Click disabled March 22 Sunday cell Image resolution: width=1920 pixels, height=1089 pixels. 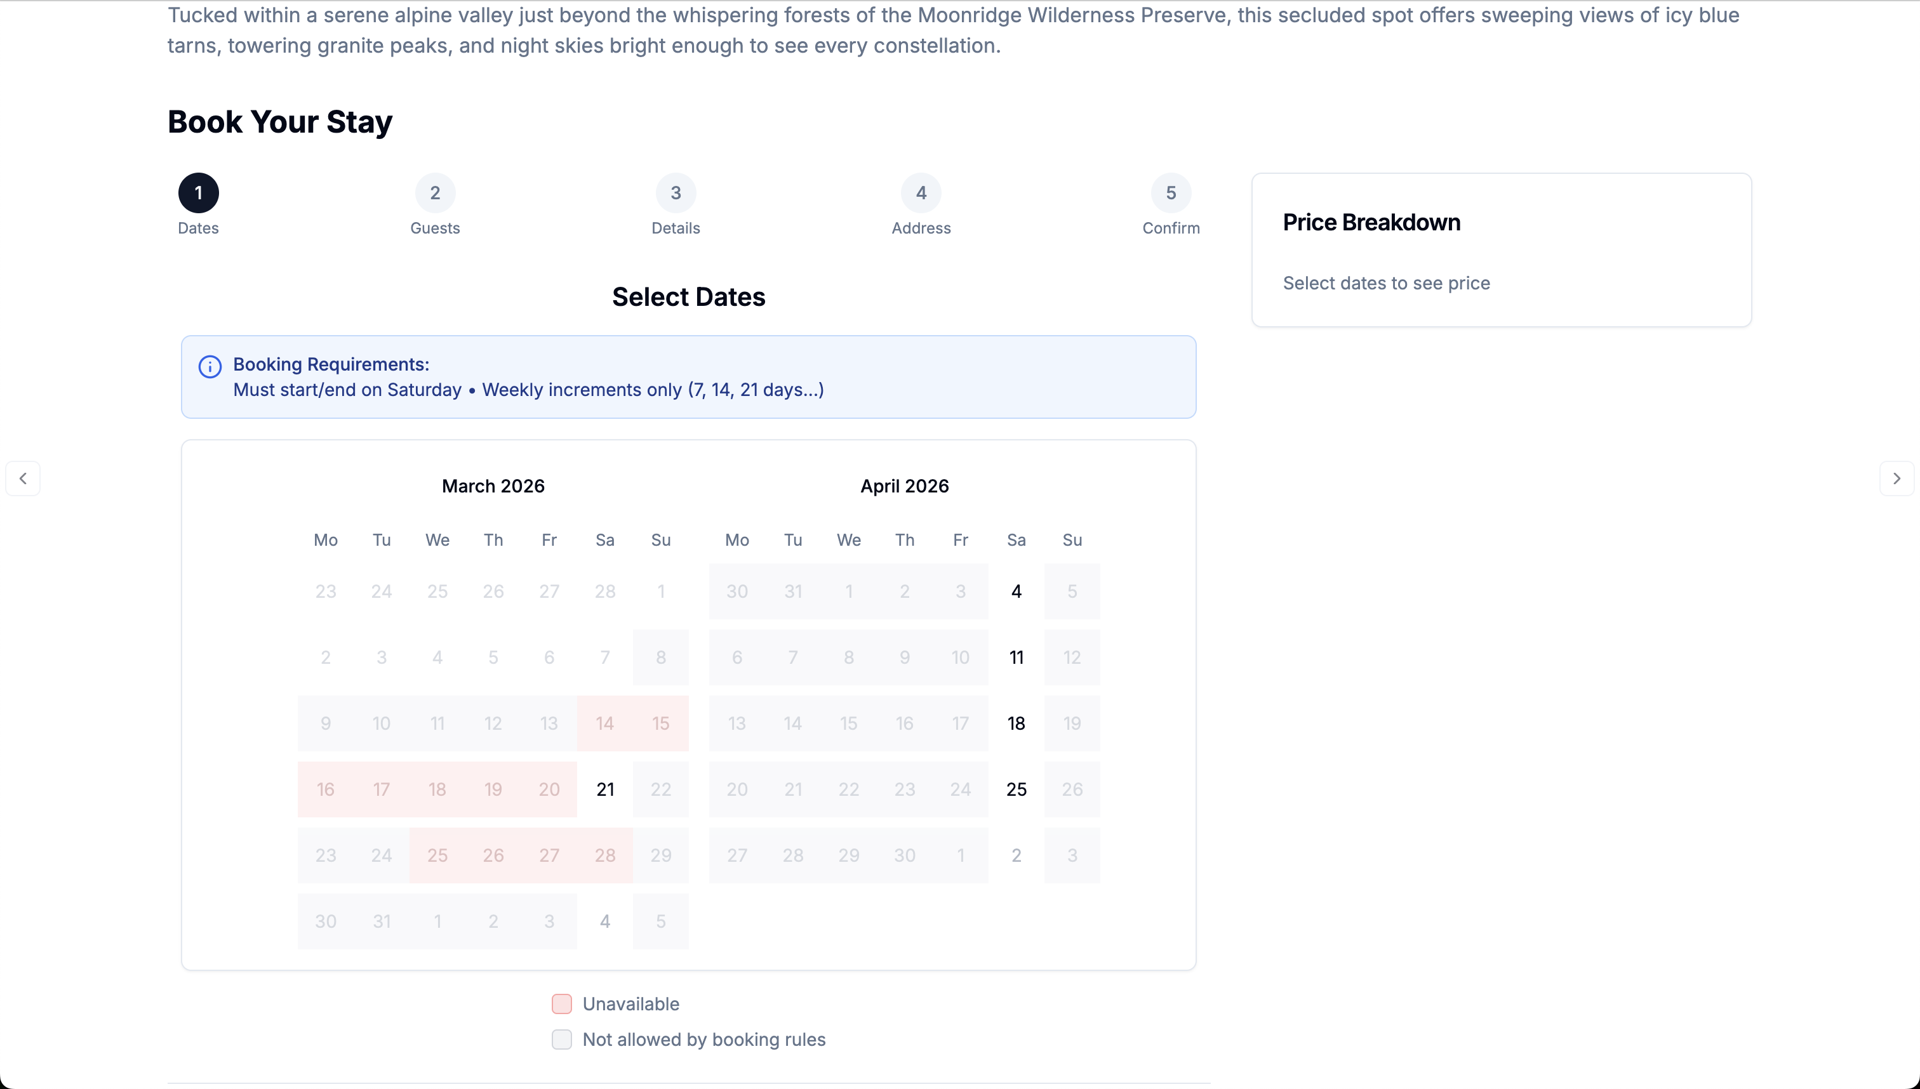click(x=661, y=789)
